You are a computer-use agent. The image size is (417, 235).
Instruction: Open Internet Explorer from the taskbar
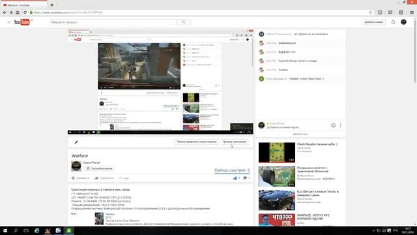36,230
